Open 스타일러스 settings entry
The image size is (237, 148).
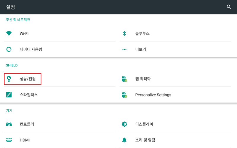60,95
